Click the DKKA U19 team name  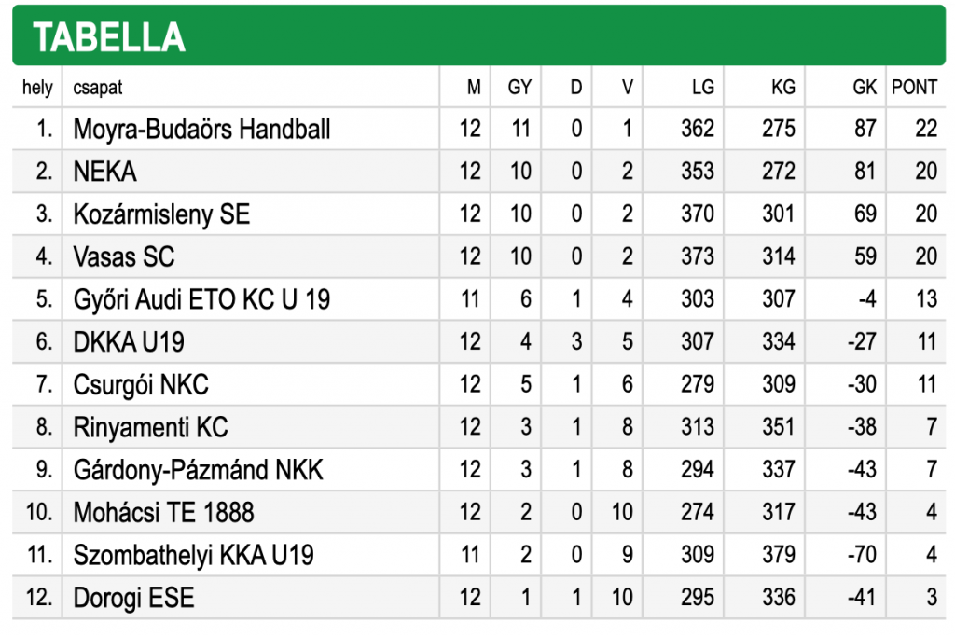coord(129,342)
